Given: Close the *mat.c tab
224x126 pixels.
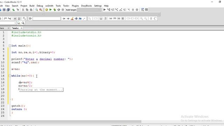Looking at the screenshot, I should [x=21, y=28].
